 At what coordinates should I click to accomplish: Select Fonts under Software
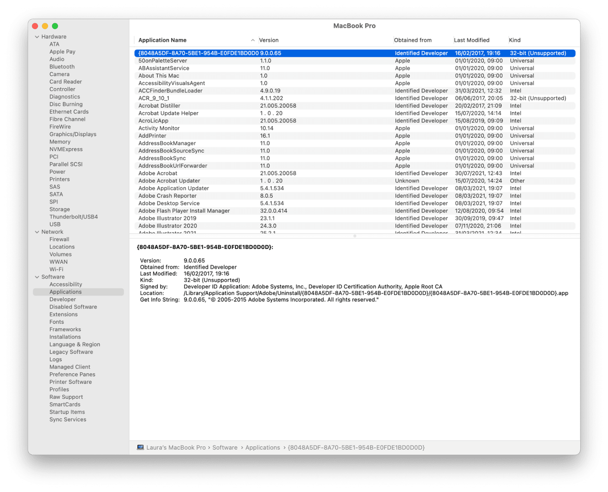coord(56,322)
